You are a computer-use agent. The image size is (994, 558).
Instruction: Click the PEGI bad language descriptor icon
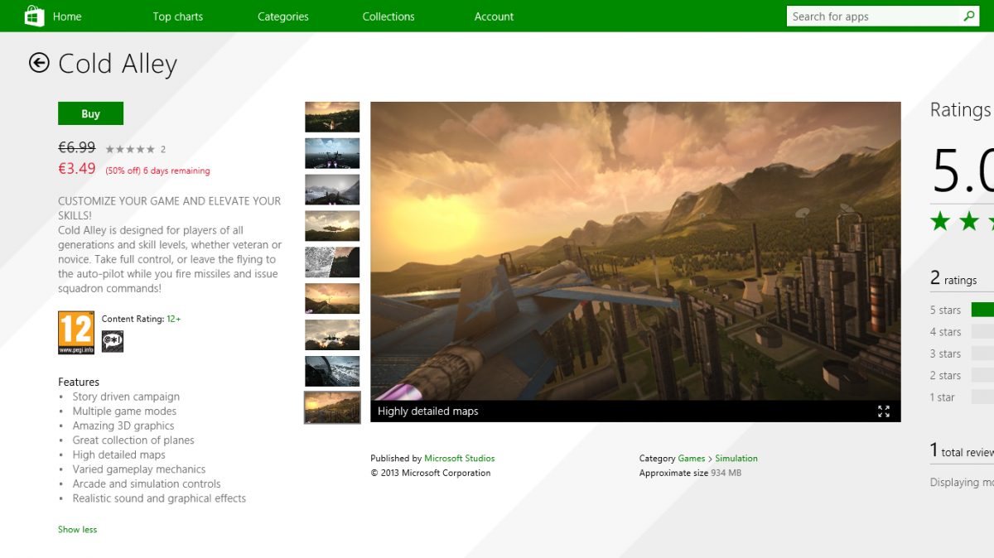click(x=113, y=341)
